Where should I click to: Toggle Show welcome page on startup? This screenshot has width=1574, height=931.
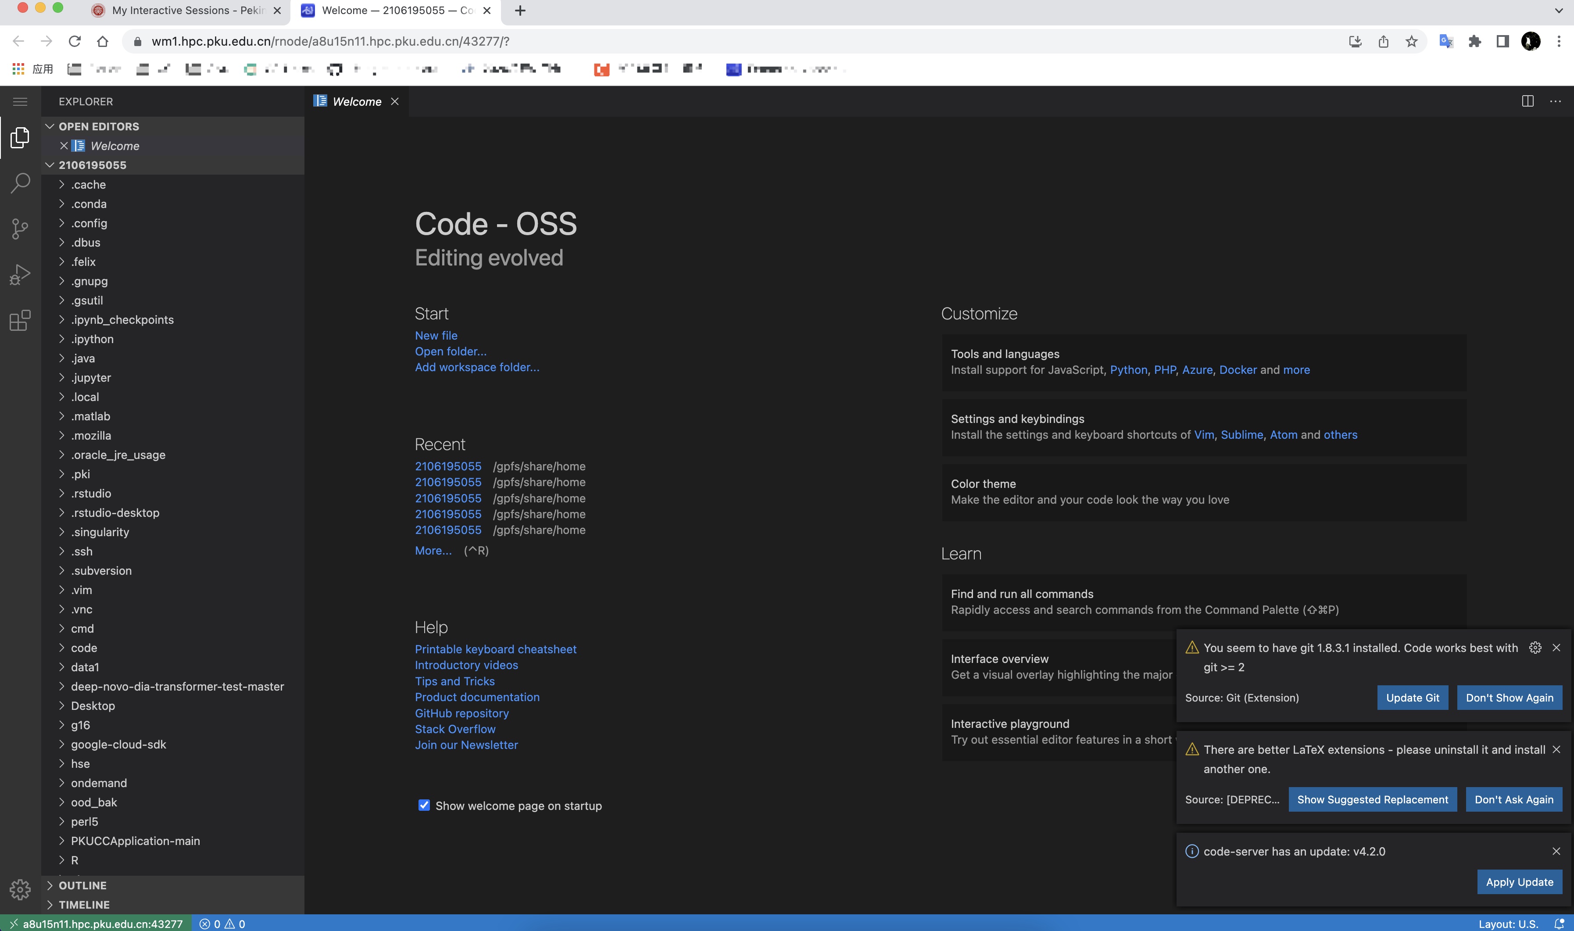click(x=424, y=805)
